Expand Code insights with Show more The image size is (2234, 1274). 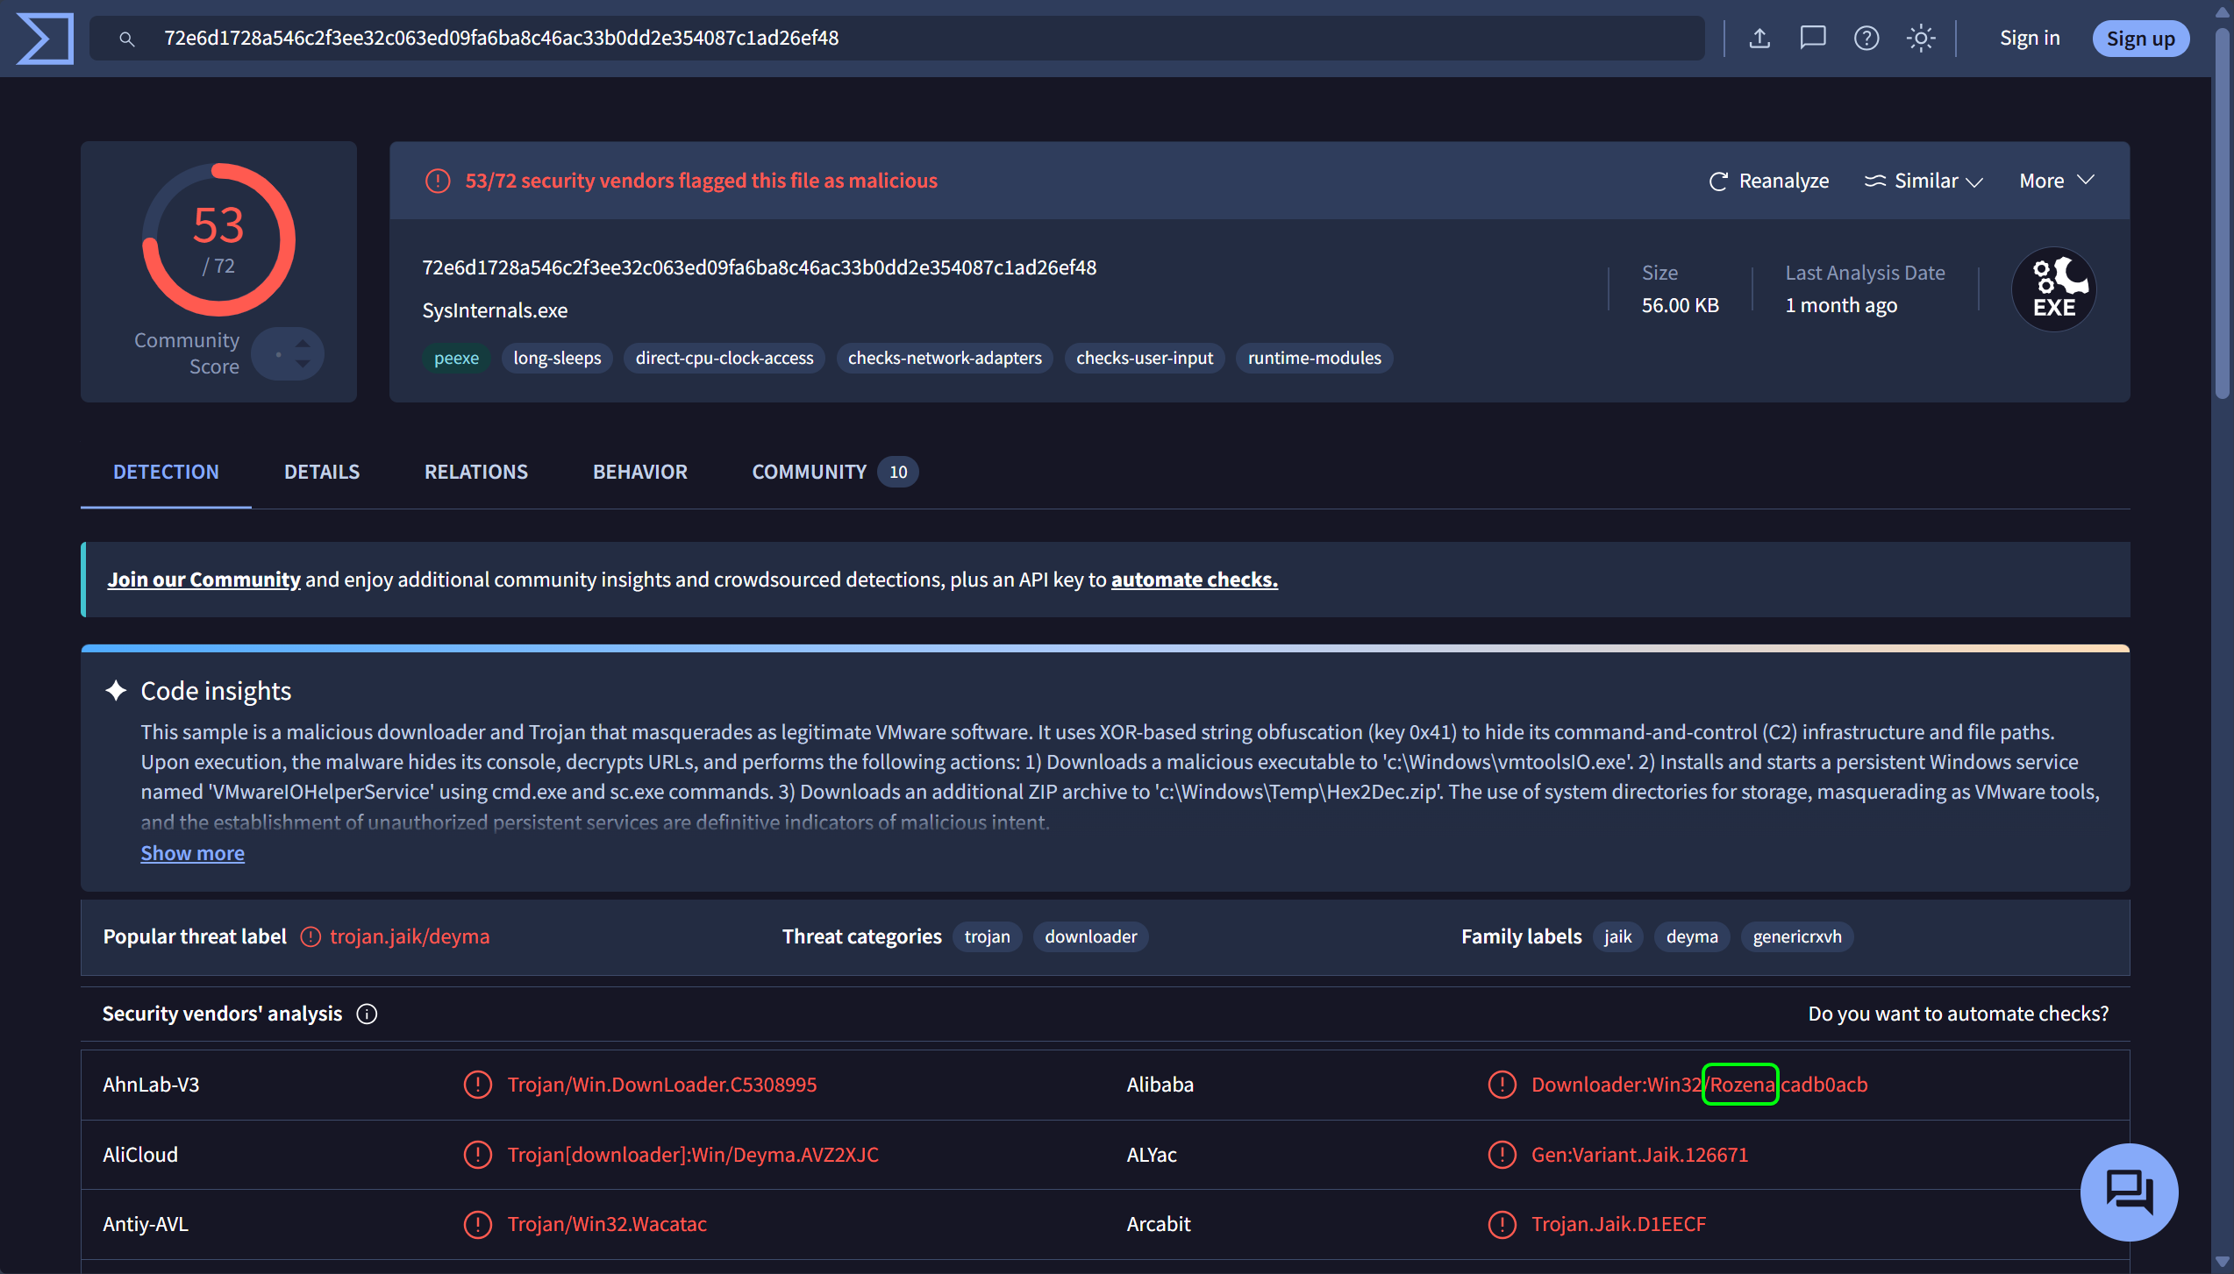(x=192, y=853)
